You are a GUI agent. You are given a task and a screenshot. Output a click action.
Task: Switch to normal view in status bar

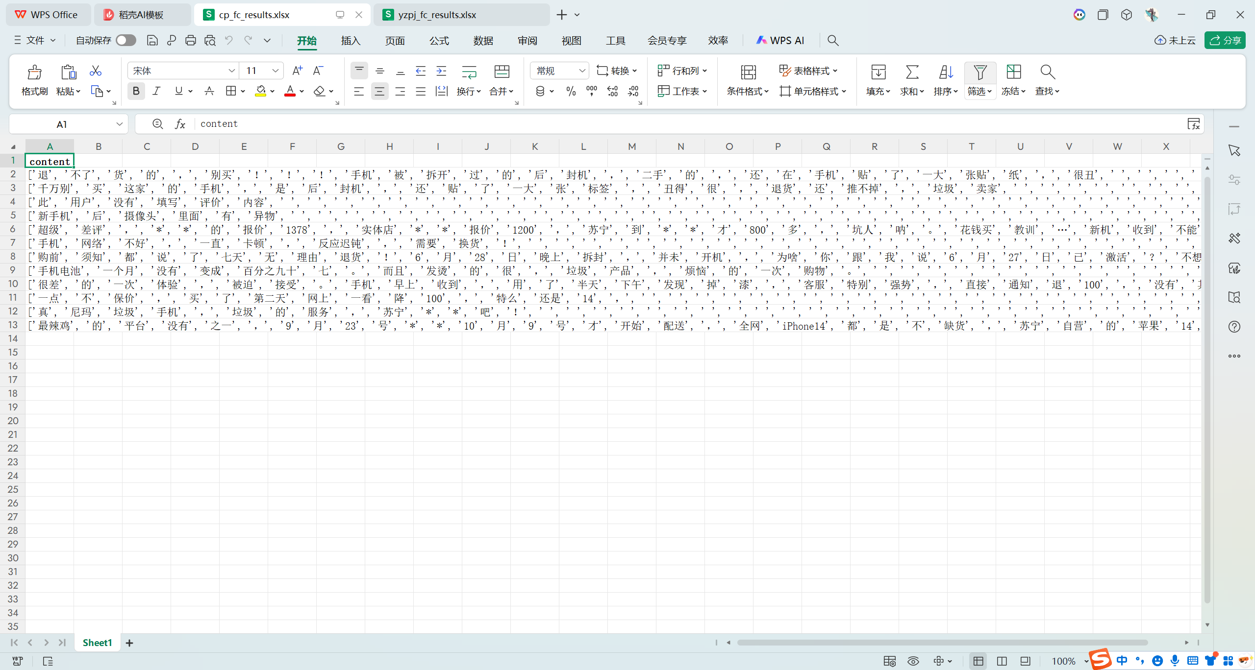click(x=978, y=661)
